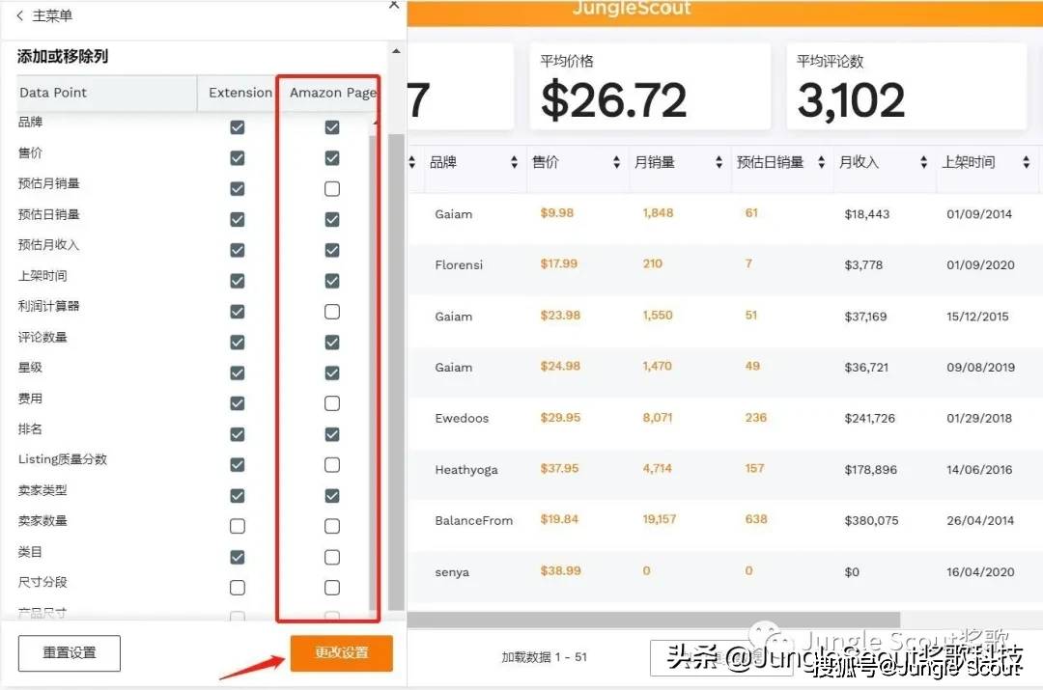
Task: Click sort arrows for 预估日销量 column
Action: click(822, 162)
